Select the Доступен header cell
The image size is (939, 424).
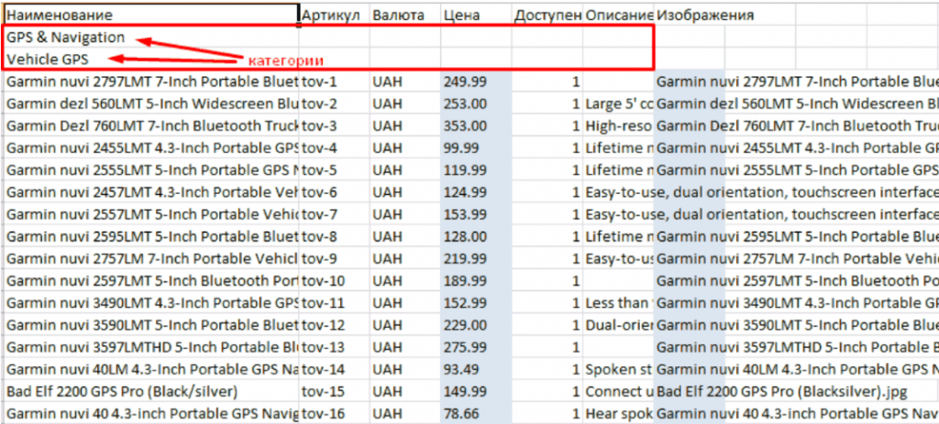(x=547, y=16)
